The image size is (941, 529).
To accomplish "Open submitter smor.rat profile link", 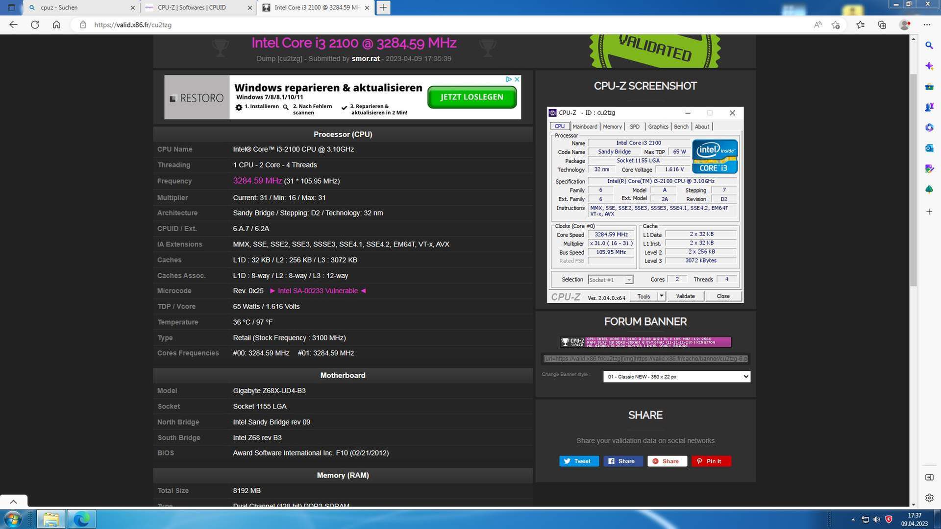I will coord(366,58).
